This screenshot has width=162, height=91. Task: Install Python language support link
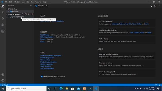point(122,24)
